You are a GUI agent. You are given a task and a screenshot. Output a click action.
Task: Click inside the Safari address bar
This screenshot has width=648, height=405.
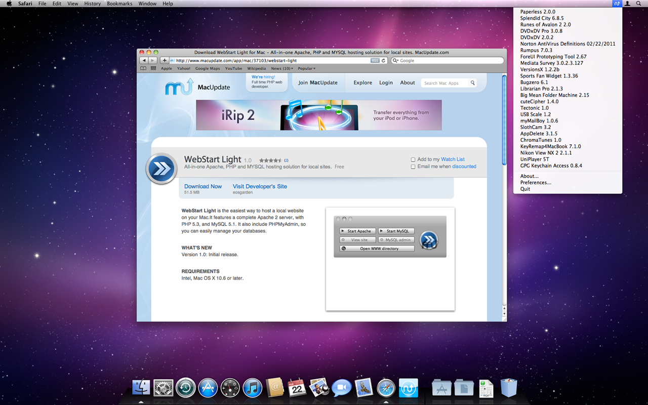point(253,59)
